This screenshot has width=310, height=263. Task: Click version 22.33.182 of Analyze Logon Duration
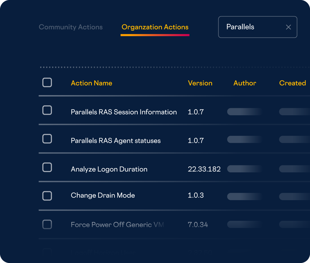(204, 169)
